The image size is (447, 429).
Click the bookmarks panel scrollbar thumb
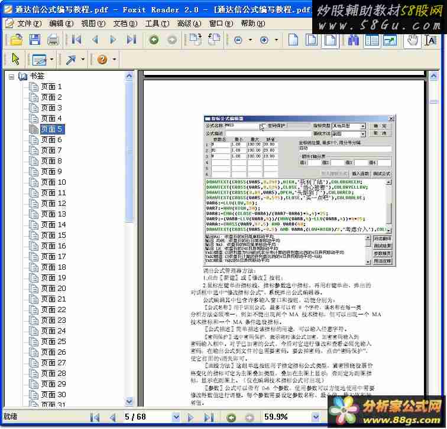click(x=129, y=151)
